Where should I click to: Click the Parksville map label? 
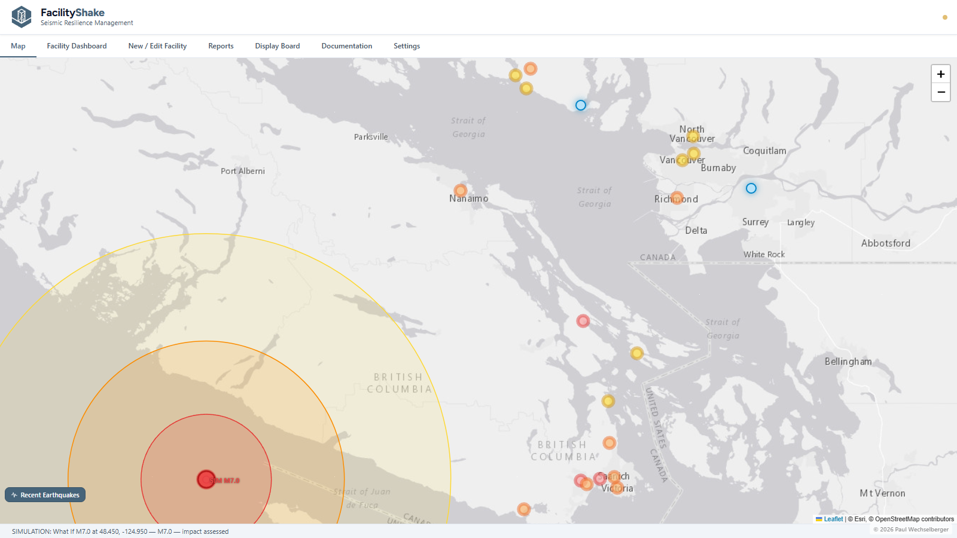click(371, 137)
